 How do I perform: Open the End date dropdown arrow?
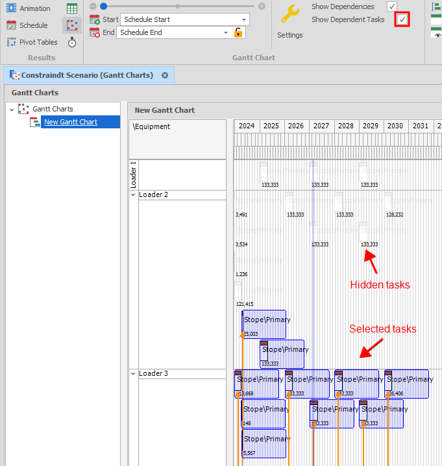[x=225, y=32]
